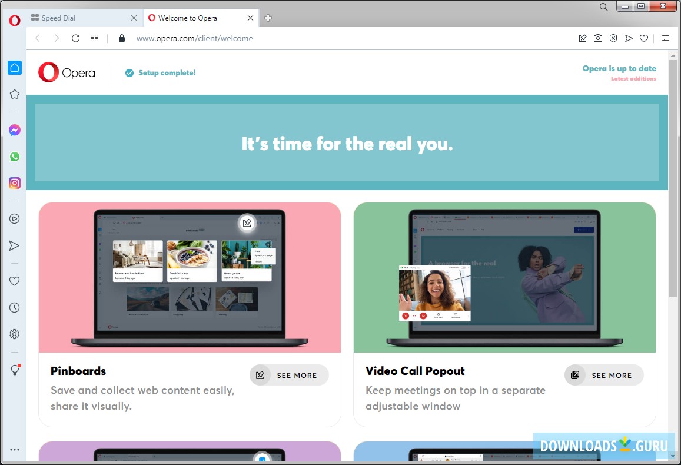This screenshot has width=681, height=465.
Task: Open the lightbulb tips icon
Action: [x=15, y=370]
